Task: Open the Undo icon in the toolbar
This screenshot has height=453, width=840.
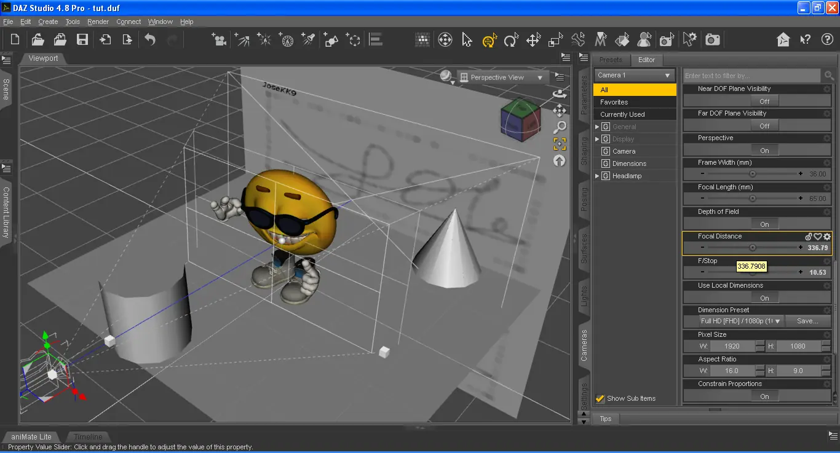Action: point(149,39)
